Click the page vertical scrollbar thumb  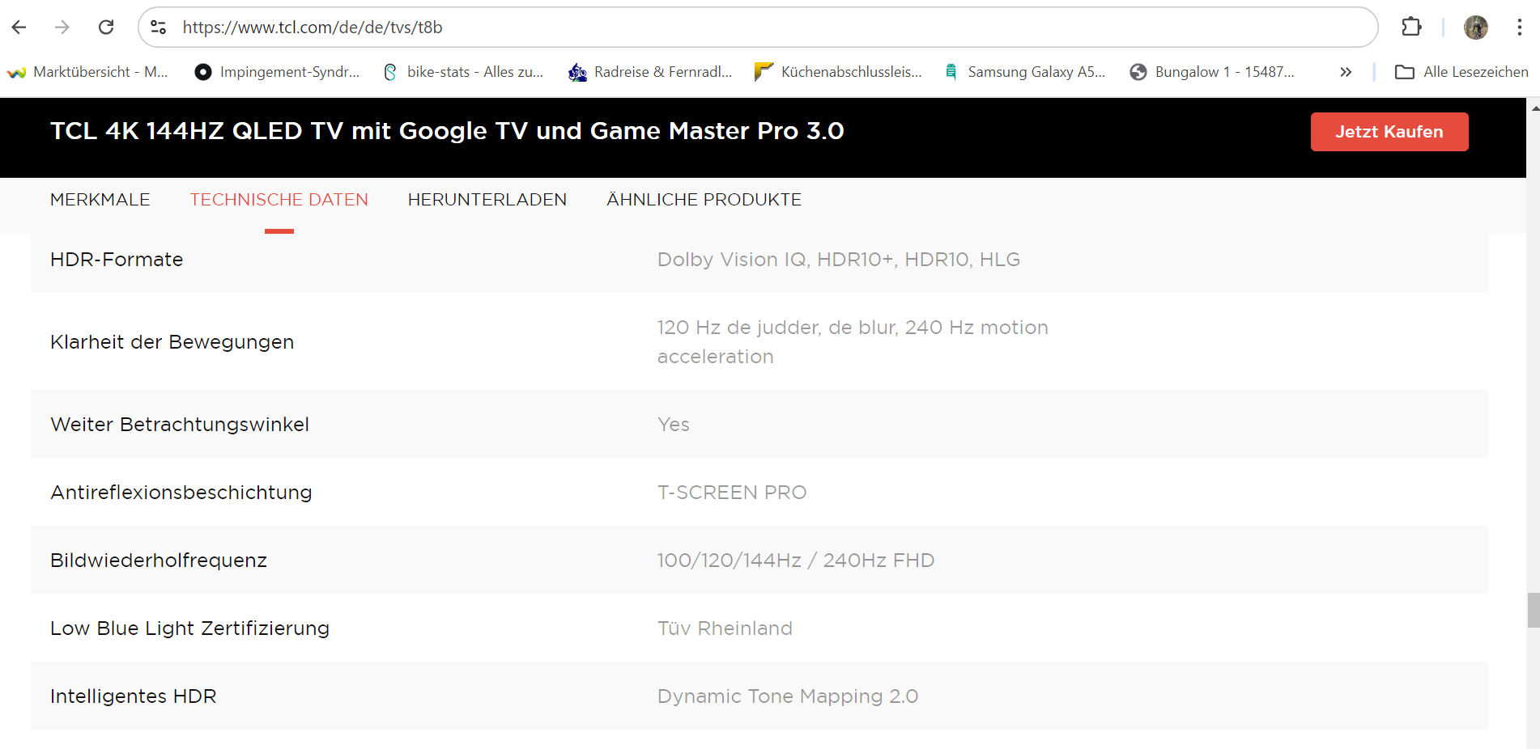tap(1534, 610)
